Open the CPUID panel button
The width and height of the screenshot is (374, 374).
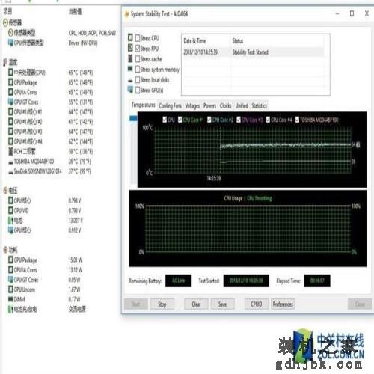coord(257,304)
